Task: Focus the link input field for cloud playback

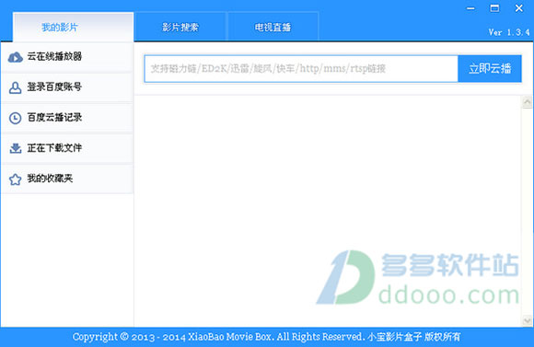Action: tap(301, 69)
